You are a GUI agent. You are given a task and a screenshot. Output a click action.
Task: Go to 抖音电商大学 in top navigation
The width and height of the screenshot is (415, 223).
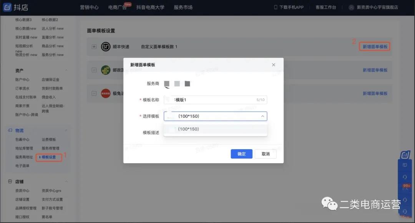150,7
